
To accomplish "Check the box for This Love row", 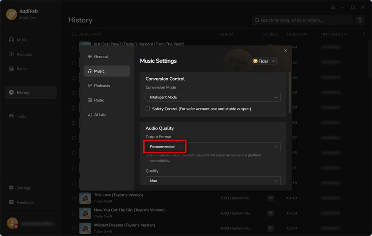I will pos(74,198).
